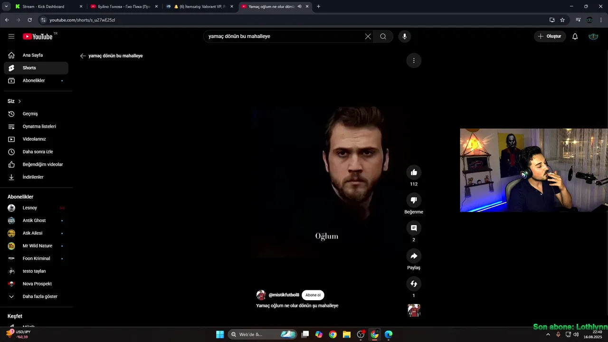This screenshot has height=342, width=608.
Task: Click the @mistikfutbol8 channel avatar
Action: tap(261, 295)
